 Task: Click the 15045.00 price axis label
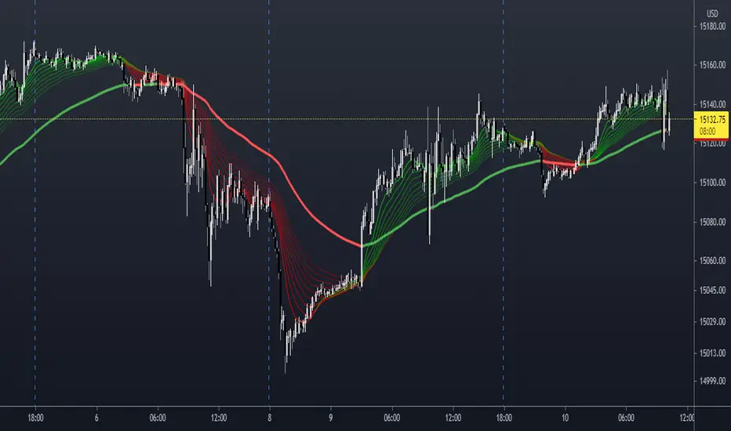(712, 290)
